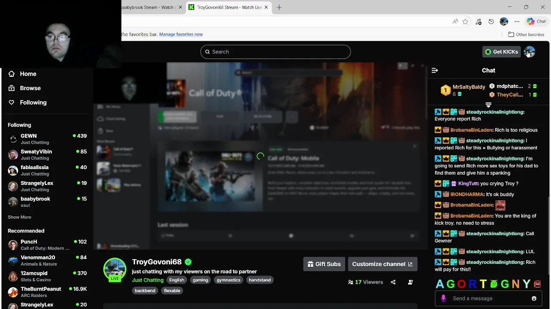
Task: Click KingTutt username in chat
Action: click(468, 184)
